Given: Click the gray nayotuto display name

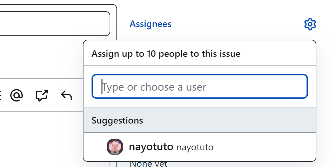Looking at the screenshot, I should coord(195,147).
